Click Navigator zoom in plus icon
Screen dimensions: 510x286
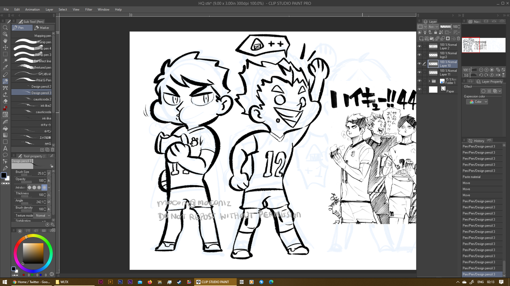[487, 70]
